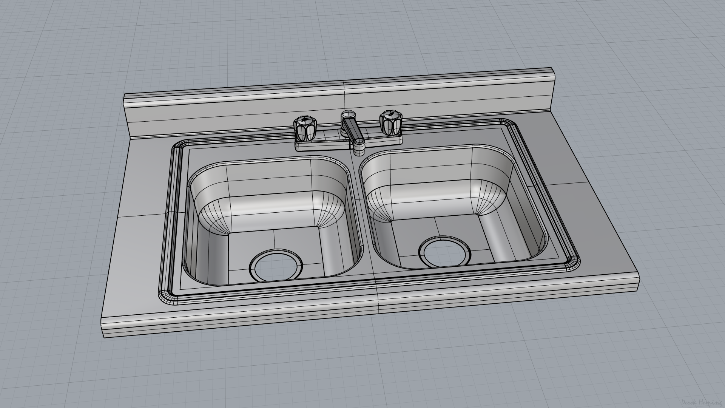Select the cylindrical cap behind the spout
The image size is (725, 408).
pos(348,113)
